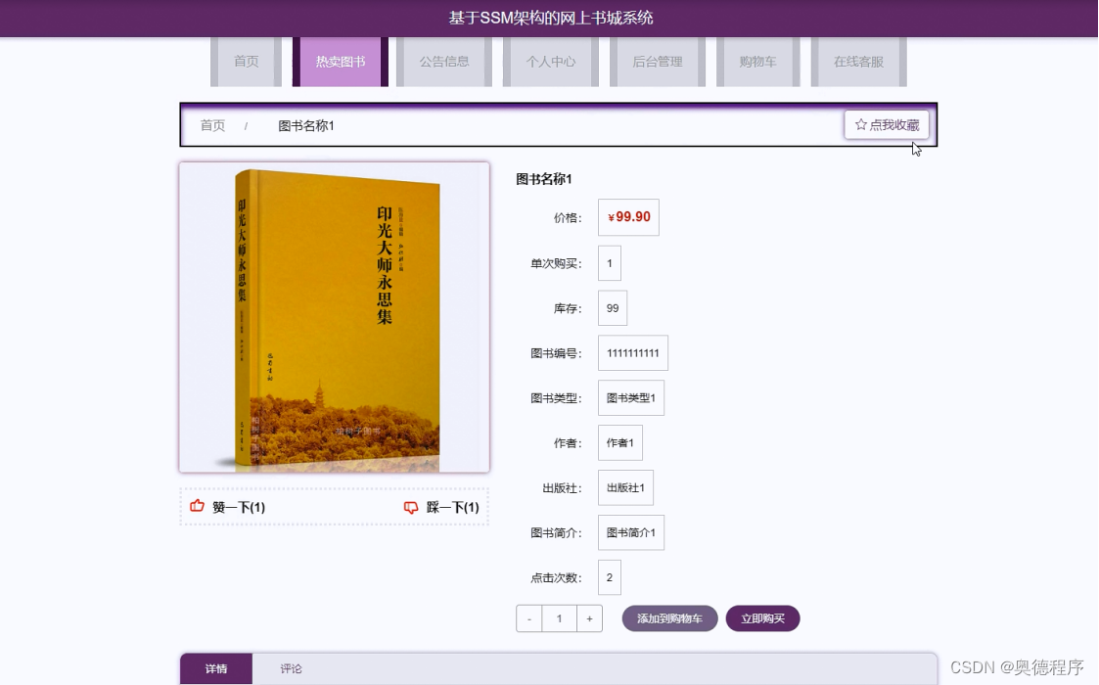Click the thumbs-up icon beside 赞一下(1)
This screenshot has height=685, width=1099.
(x=196, y=506)
